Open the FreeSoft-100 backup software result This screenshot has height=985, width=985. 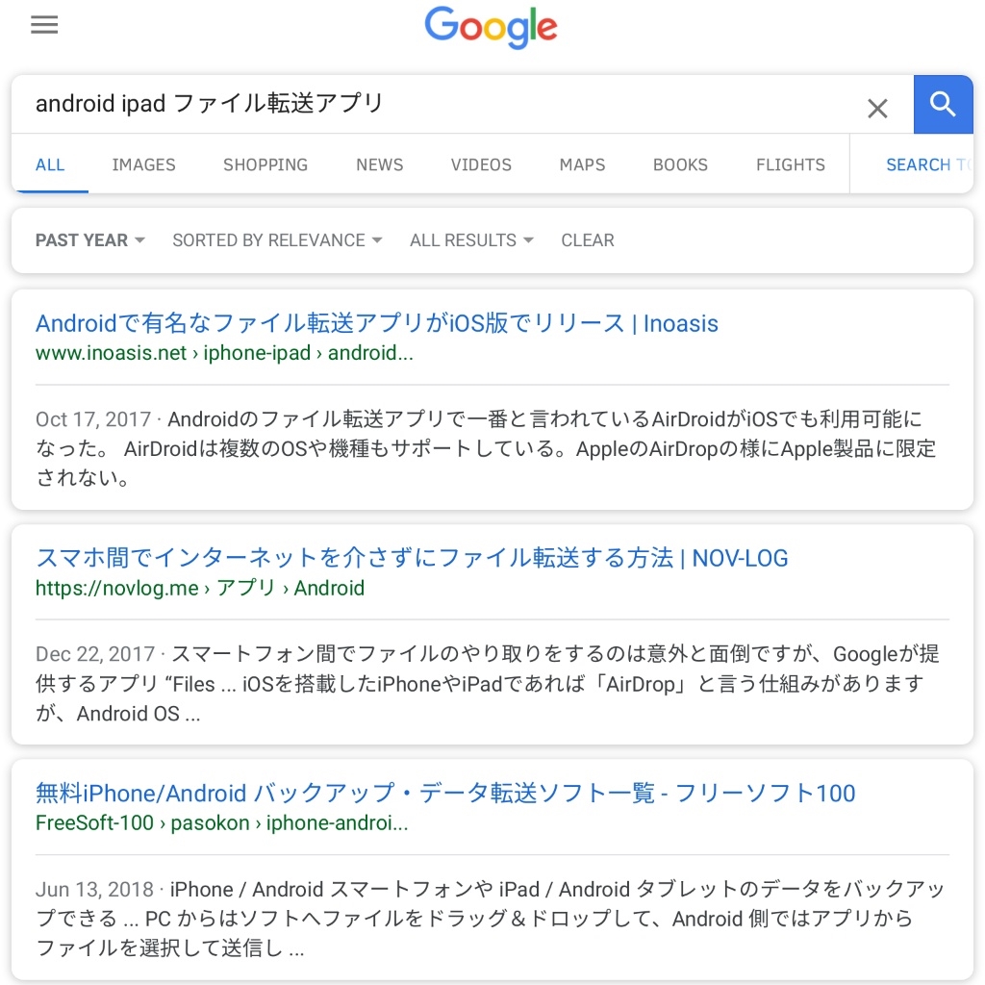coord(445,793)
